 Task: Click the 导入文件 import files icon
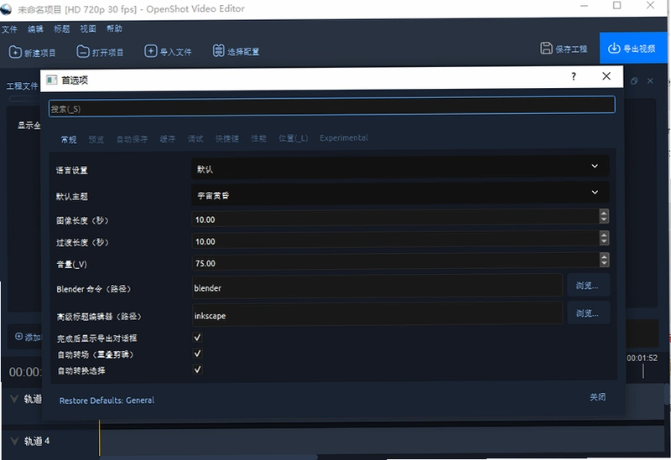click(150, 51)
